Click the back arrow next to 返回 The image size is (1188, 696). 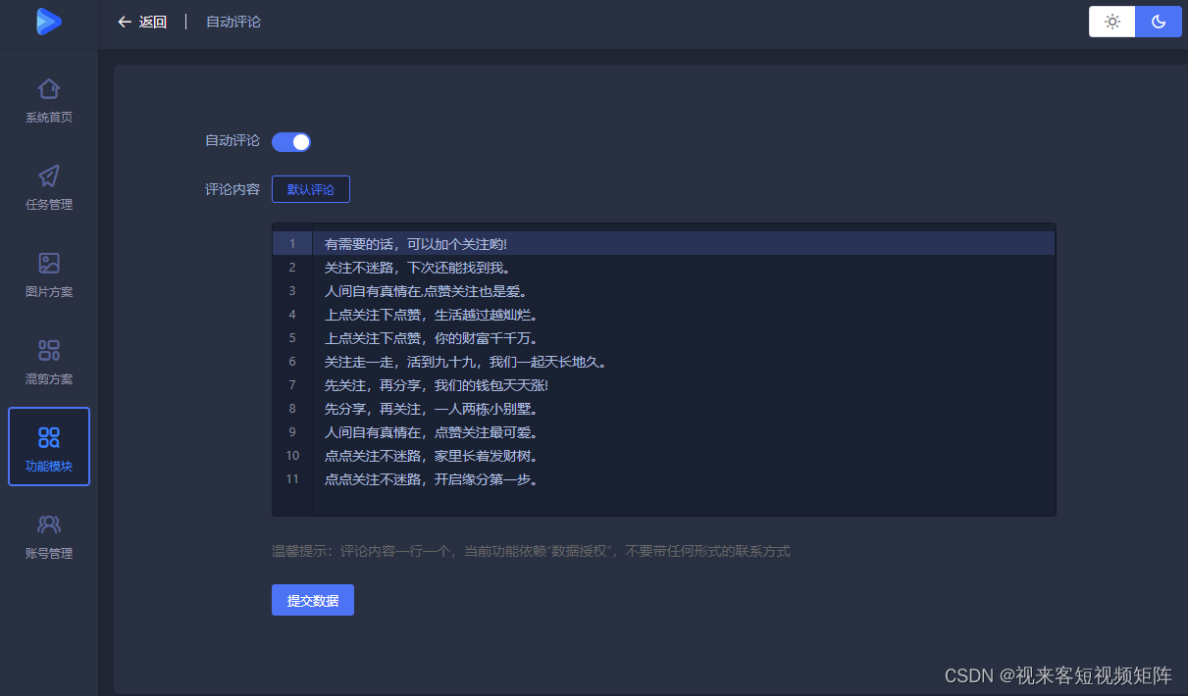click(x=123, y=22)
